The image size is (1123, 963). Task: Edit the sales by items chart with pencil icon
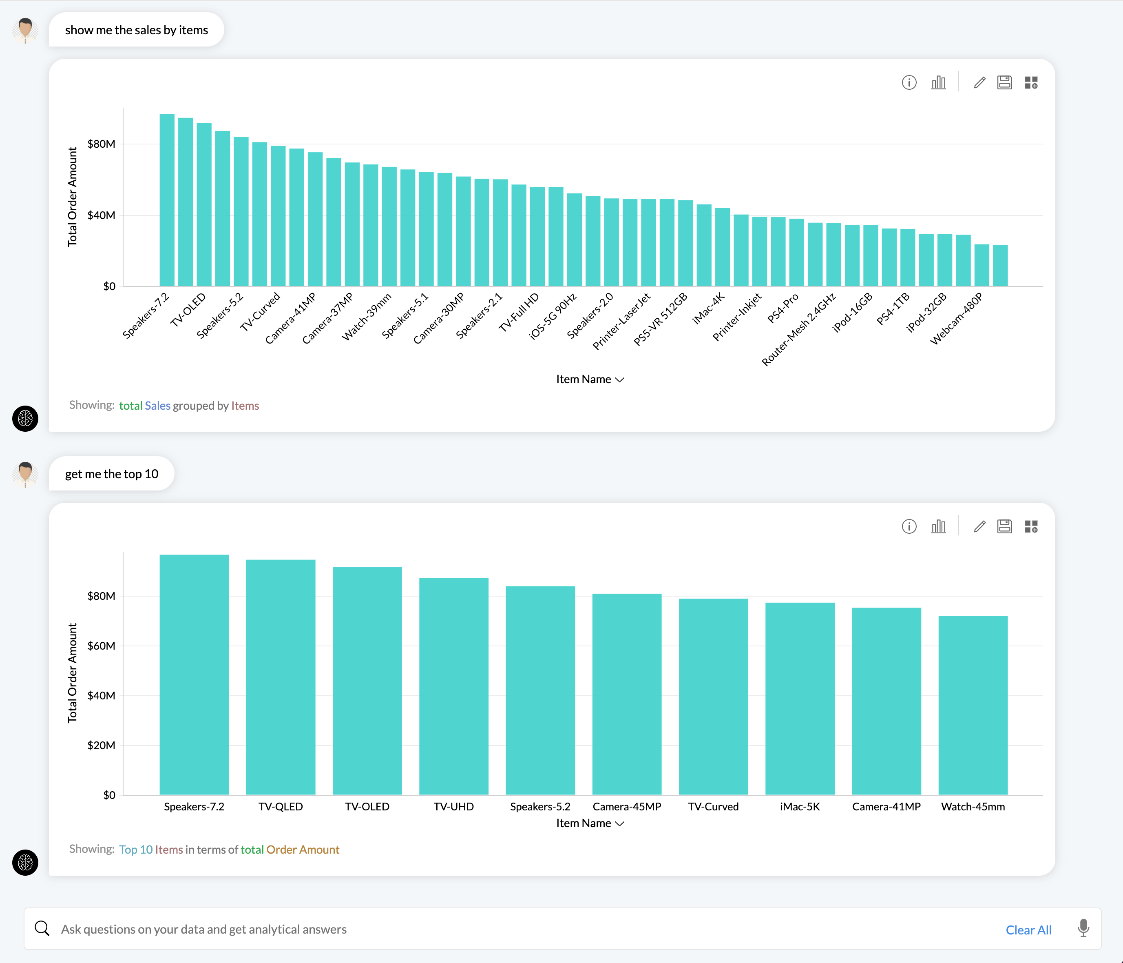(979, 82)
